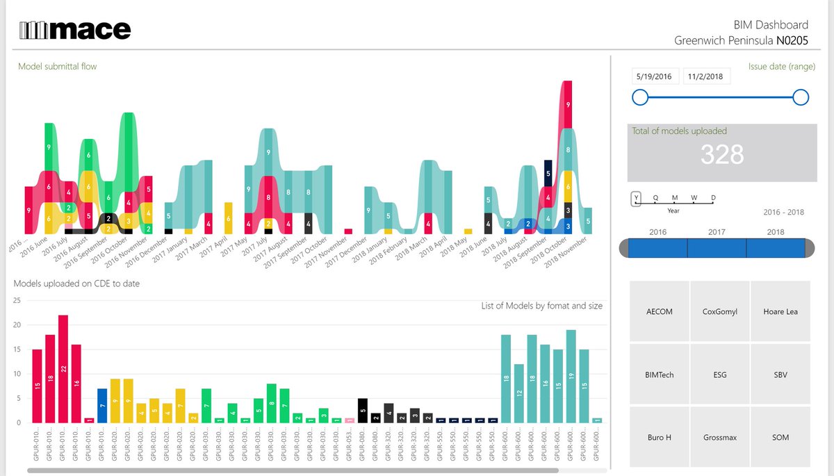
Task: Filter by SBV
Action: coord(780,374)
